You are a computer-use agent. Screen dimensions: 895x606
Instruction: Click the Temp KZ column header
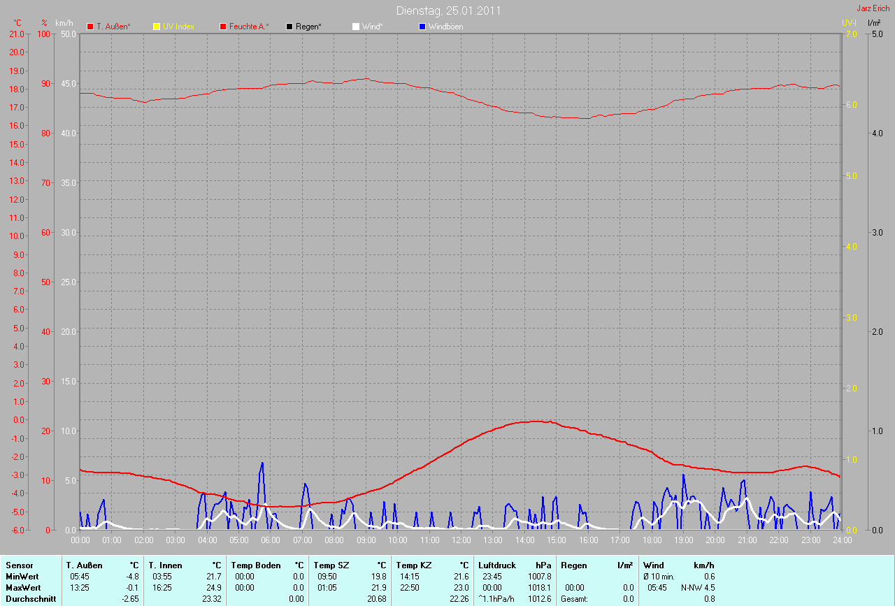(414, 565)
